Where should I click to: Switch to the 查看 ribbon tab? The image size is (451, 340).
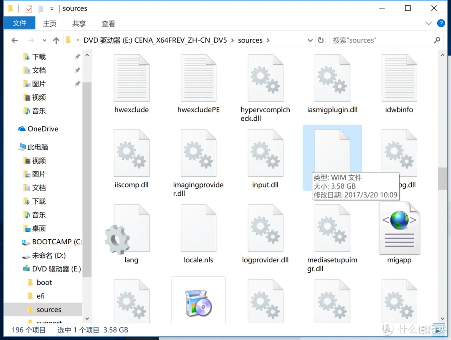pos(109,23)
